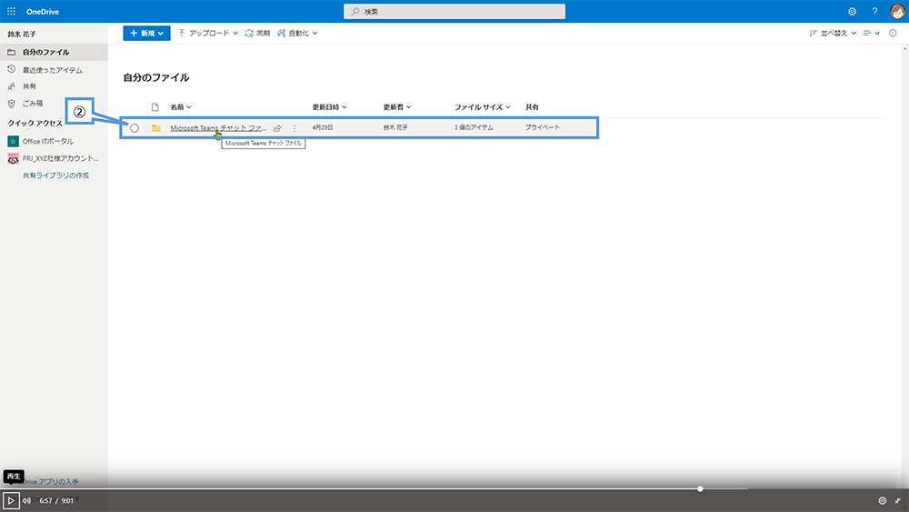
Task: Select 自分のファイル in sidebar
Action: [54, 52]
